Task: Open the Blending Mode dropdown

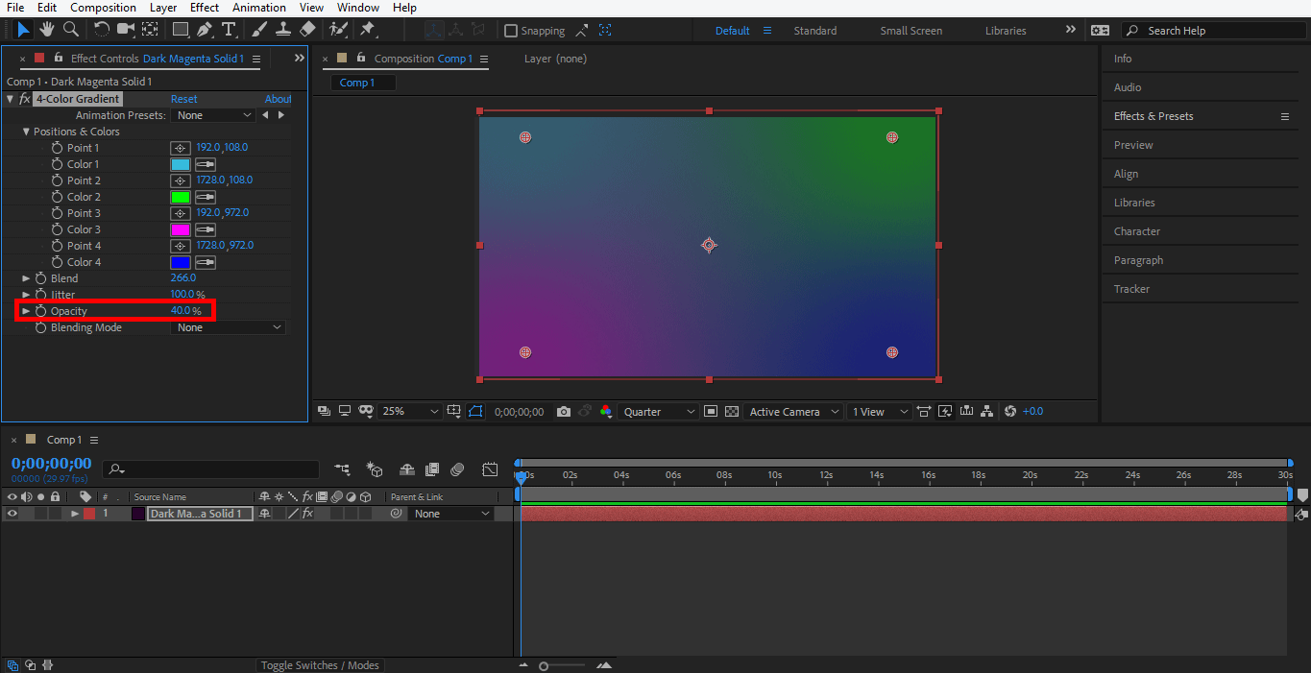Action: 228,327
